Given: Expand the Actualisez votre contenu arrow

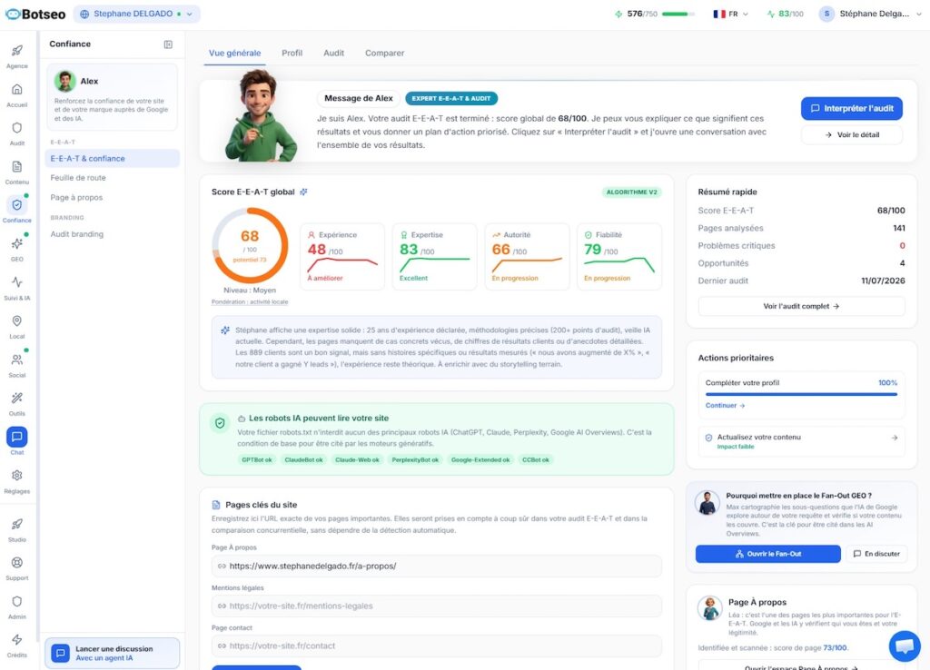Looking at the screenshot, I should pos(895,438).
